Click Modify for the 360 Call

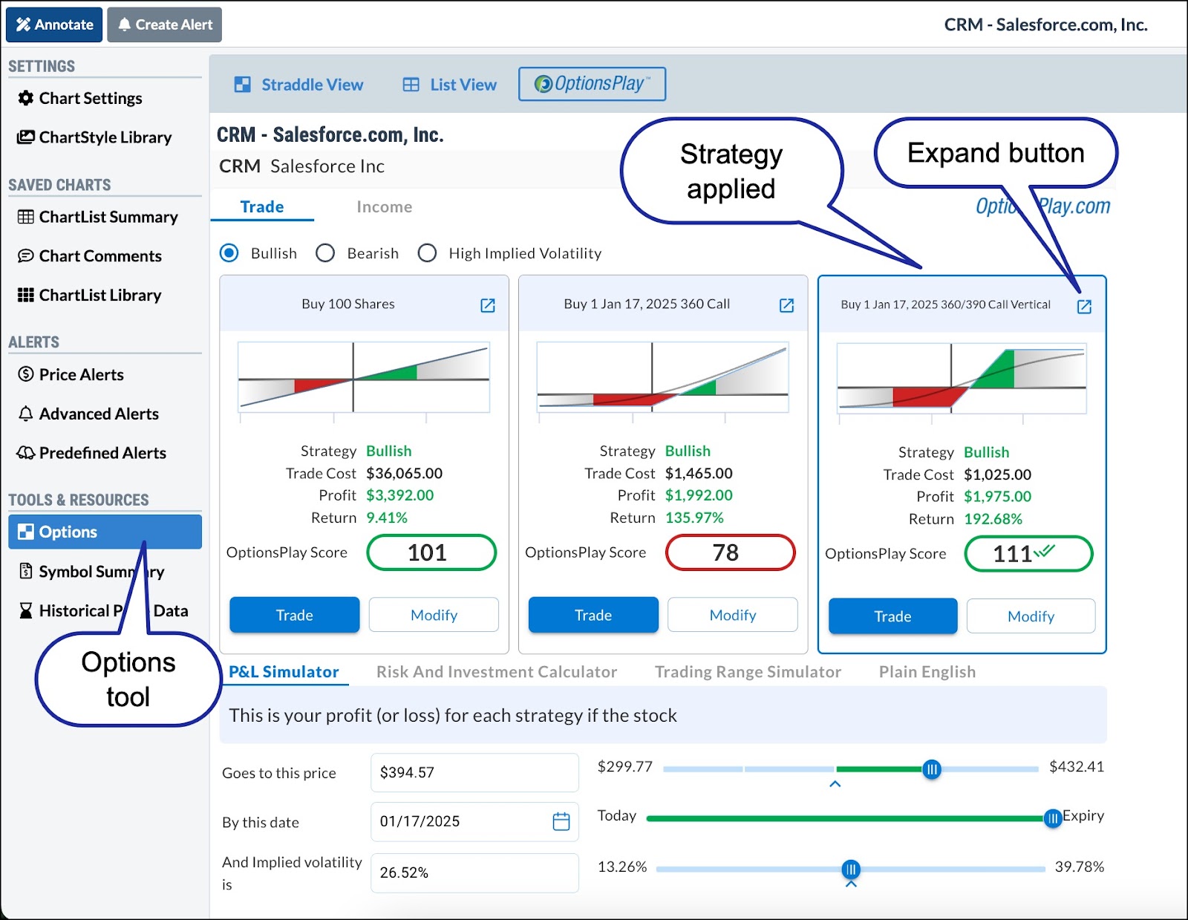[x=733, y=615]
